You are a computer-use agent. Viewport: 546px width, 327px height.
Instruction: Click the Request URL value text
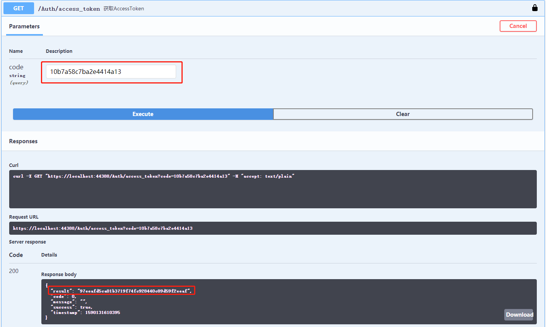tap(103, 228)
